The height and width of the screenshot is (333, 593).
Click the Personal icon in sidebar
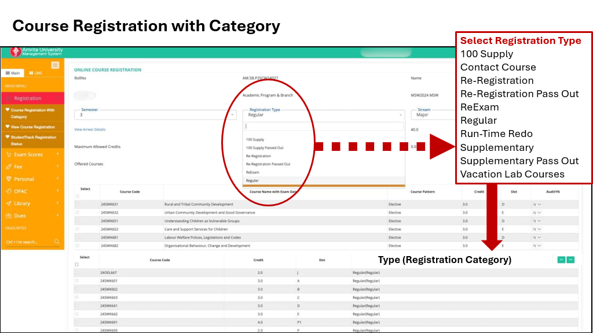click(x=9, y=179)
